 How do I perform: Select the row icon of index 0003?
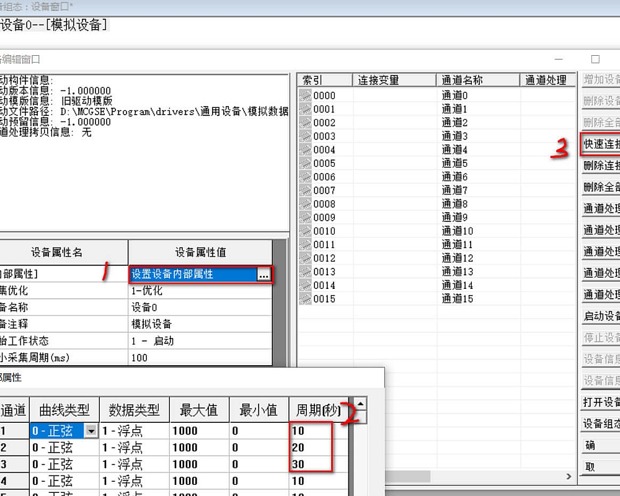pos(305,136)
